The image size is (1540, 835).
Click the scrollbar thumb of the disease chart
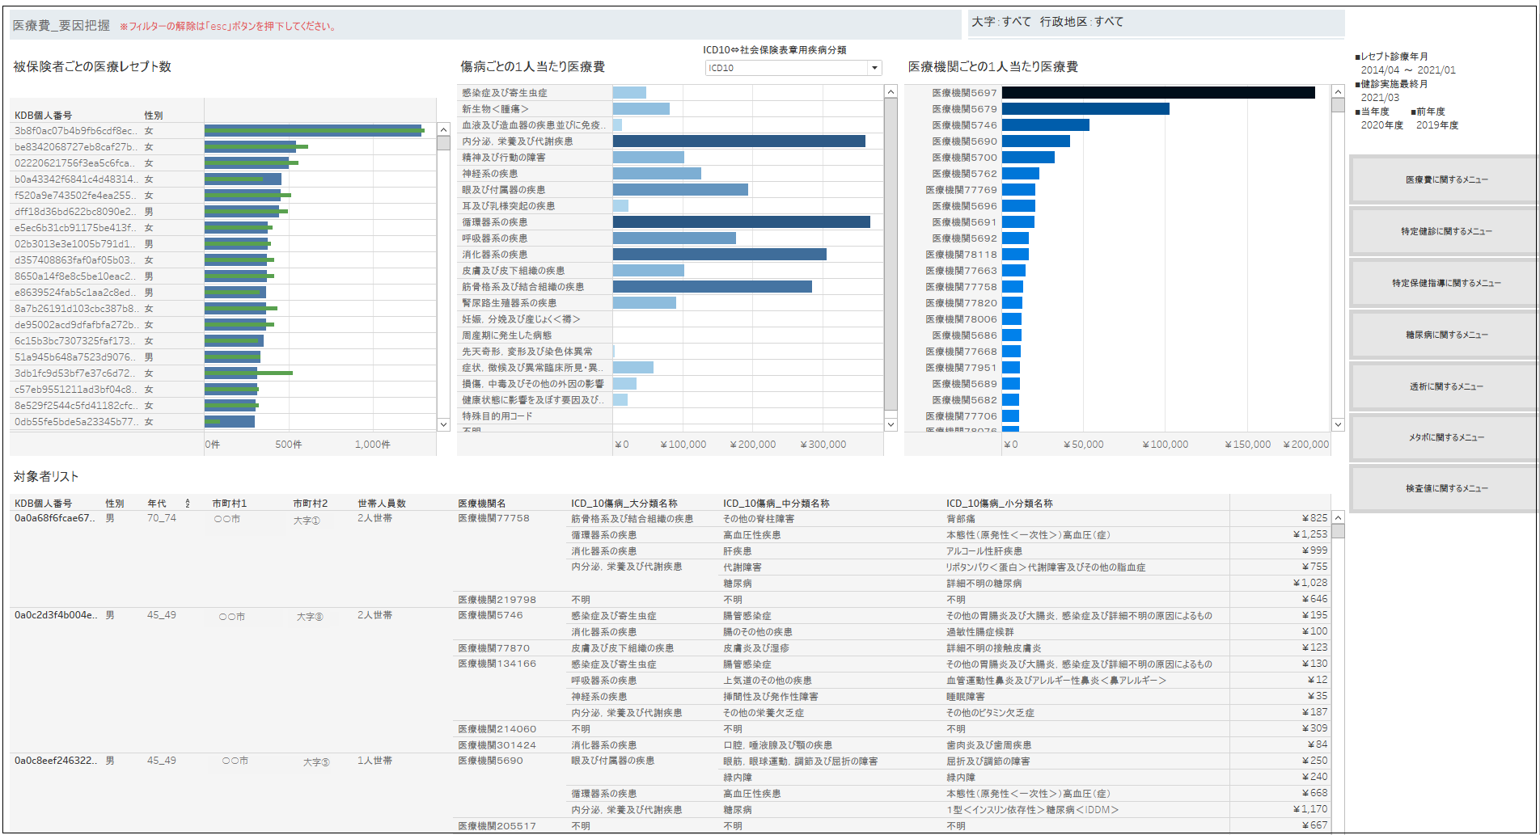[x=891, y=255]
